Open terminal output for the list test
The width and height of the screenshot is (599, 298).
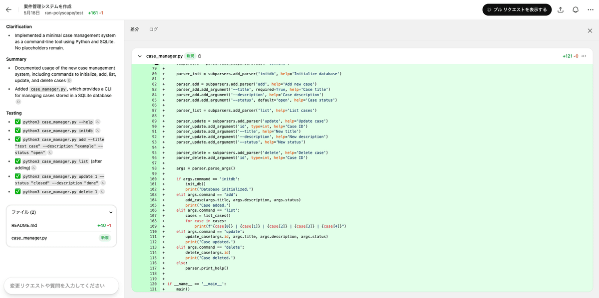click(x=34, y=168)
